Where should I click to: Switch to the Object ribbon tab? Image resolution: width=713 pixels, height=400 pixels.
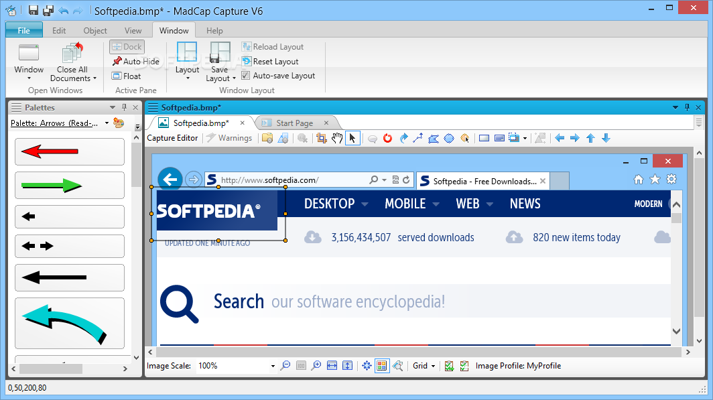[x=95, y=30]
